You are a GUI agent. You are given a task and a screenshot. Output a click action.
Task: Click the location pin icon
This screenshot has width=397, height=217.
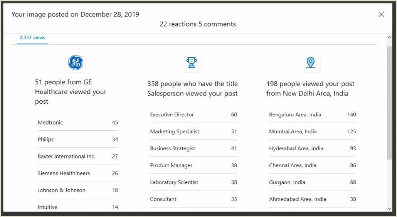tap(311, 62)
